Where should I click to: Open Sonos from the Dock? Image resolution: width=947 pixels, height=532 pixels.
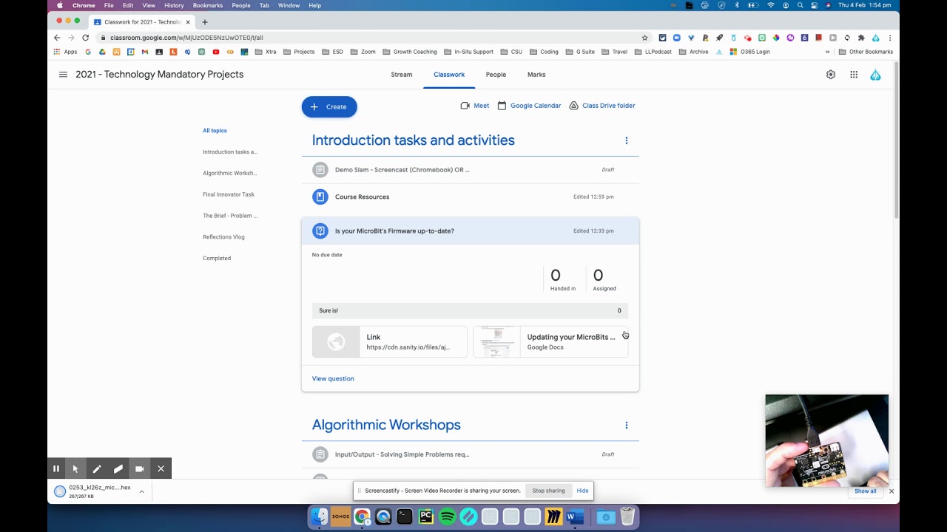coord(340,517)
